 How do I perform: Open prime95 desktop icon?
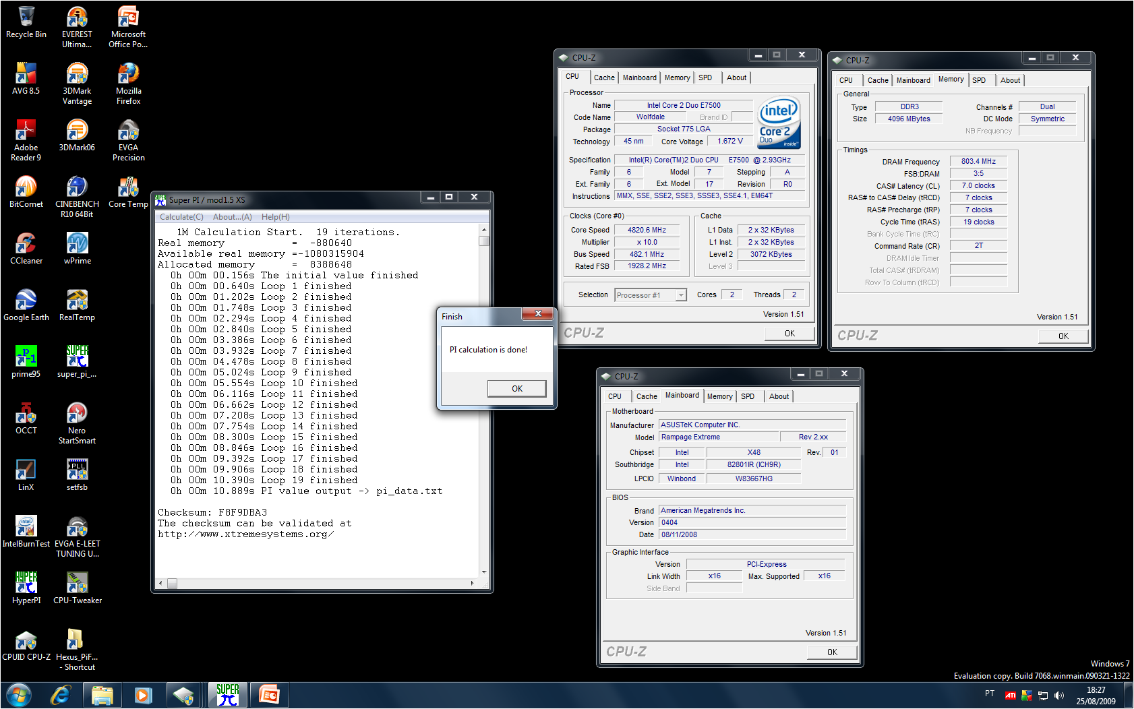[x=26, y=362]
